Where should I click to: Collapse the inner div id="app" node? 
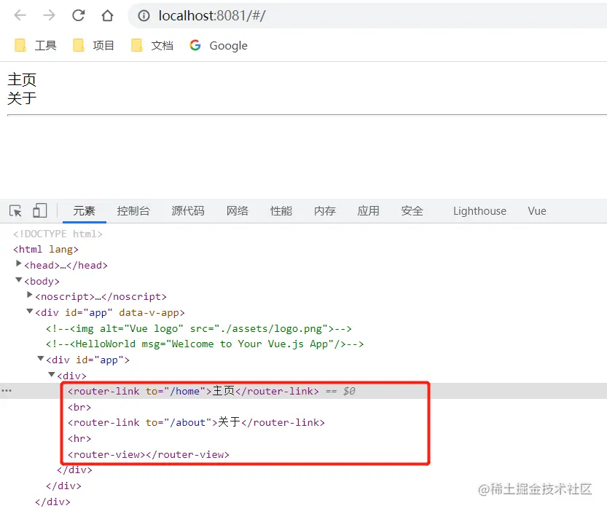tap(40, 359)
